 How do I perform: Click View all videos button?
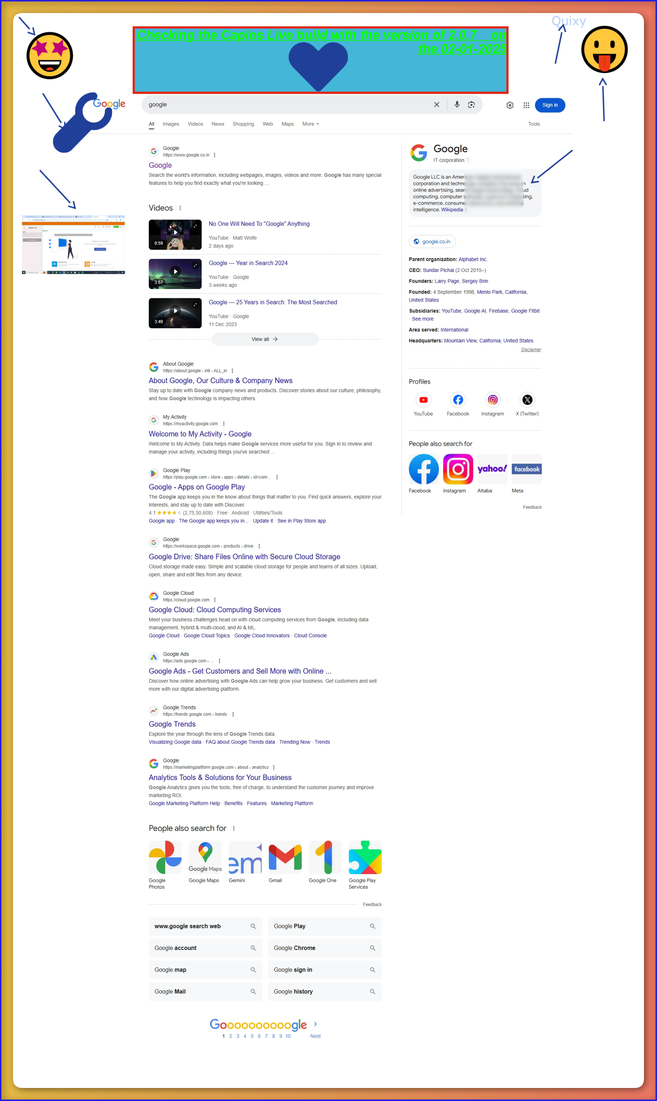(265, 339)
